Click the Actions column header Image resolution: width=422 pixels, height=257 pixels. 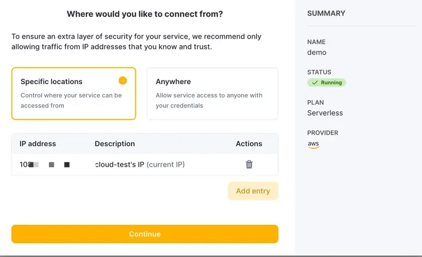tap(249, 143)
